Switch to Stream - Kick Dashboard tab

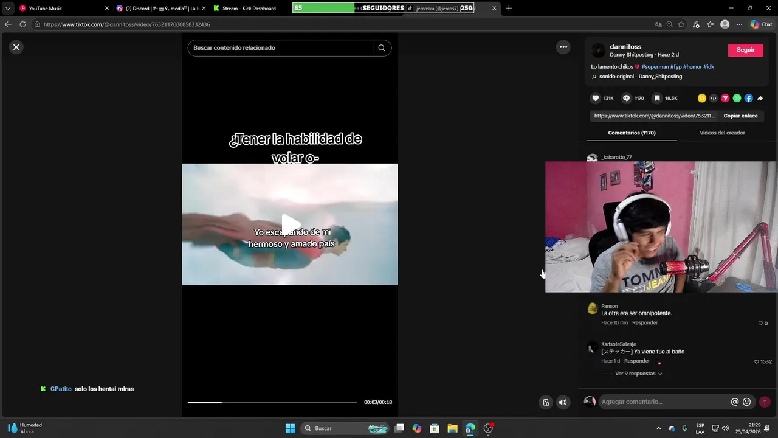[x=249, y=9]
